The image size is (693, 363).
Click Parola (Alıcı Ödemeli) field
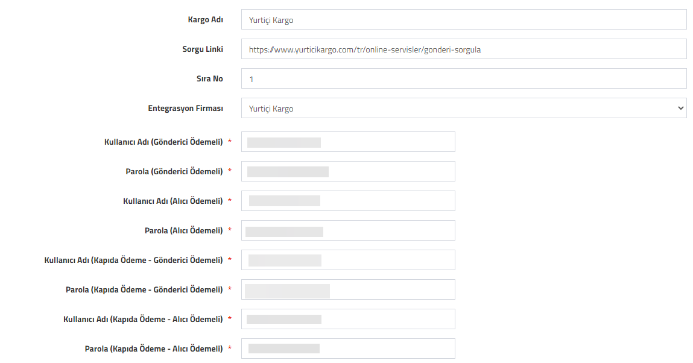click(x=348, y=230)
